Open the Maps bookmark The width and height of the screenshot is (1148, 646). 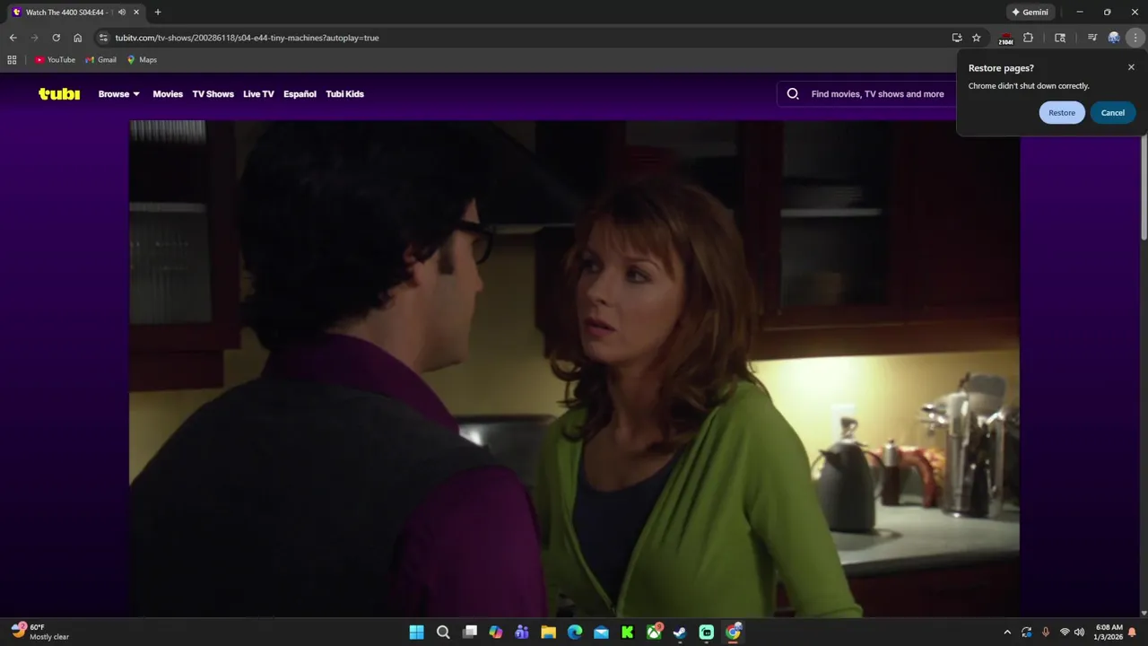(x=142, y=60)
